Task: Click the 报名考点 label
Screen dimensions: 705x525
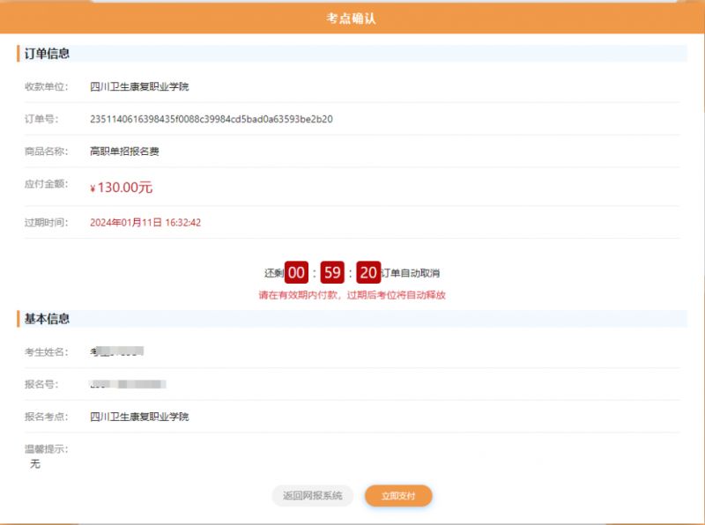Action: (47, 417)
